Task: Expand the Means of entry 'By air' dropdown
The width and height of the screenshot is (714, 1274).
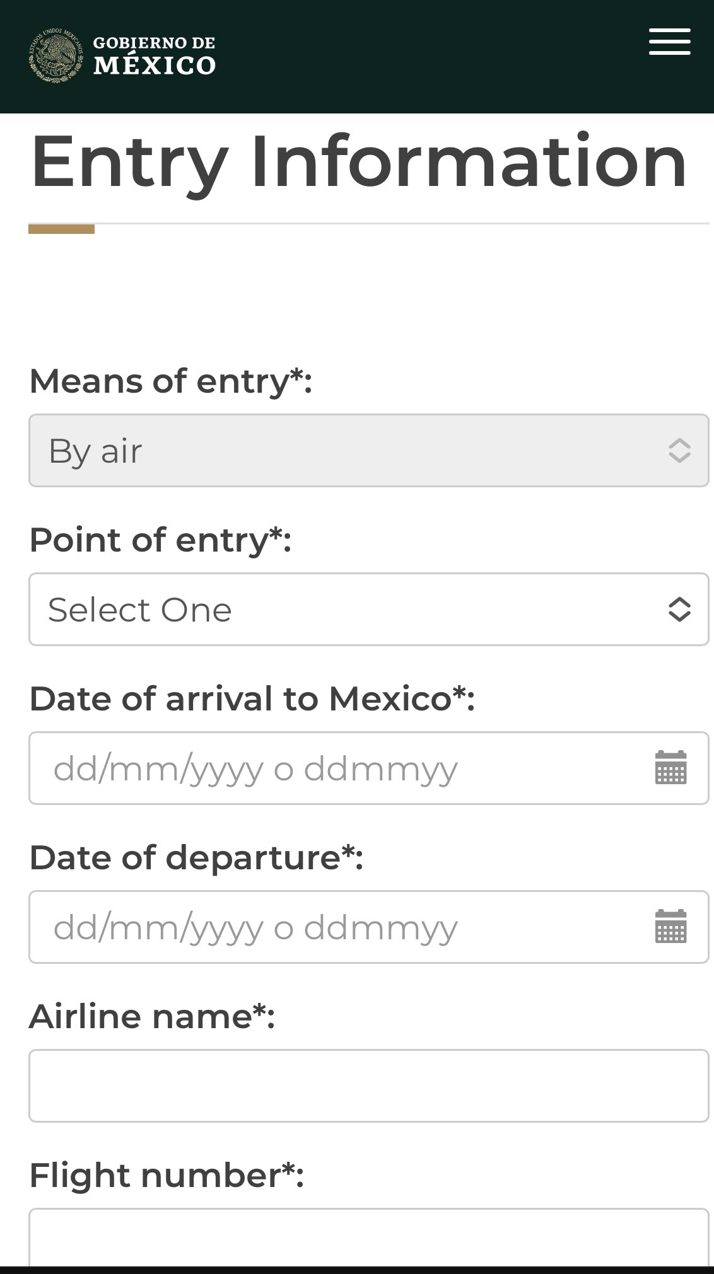Action: pos(353,450)
